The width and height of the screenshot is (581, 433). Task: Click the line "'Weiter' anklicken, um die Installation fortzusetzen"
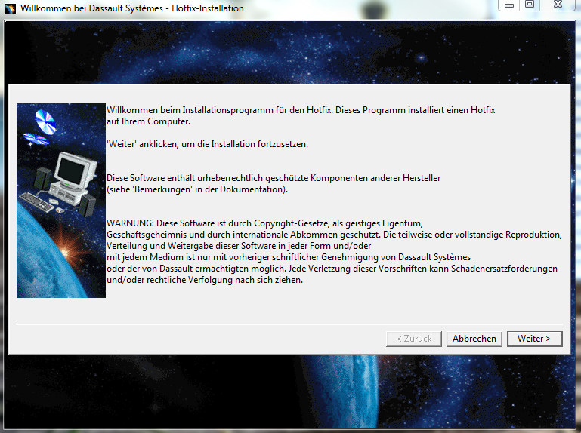pyautogui.click(x=208, y=144)
